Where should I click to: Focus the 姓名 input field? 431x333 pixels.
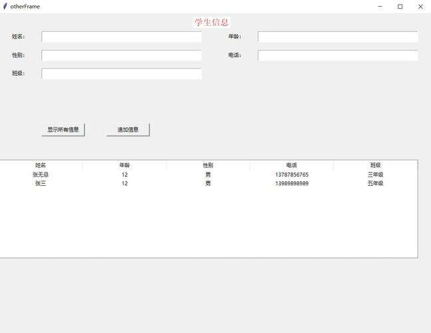tap(121, 37)
